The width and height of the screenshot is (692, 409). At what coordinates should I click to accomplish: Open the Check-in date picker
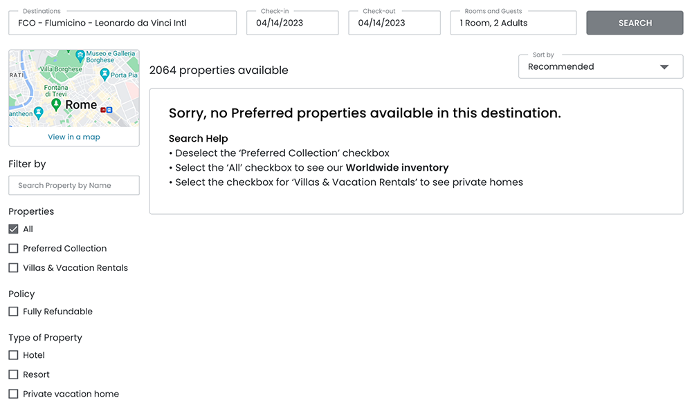(x=293, y=23)
